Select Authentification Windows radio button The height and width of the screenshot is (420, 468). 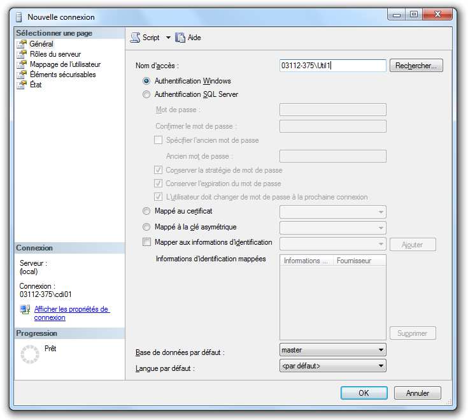point(147,82)
